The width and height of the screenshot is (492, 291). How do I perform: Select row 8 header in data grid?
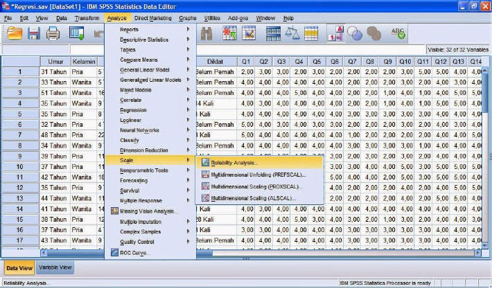coord(19,145)
